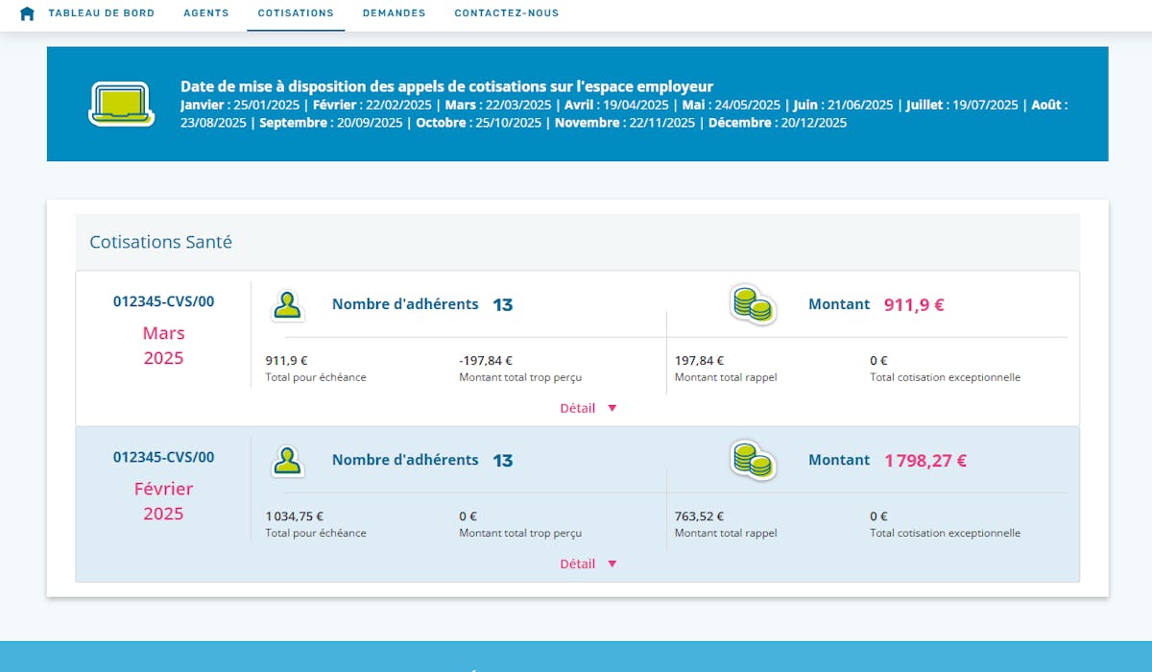This screenshot has width=1152, height=672.
Task: Click the home icon in the navigation bar
Action: (26, 13)
